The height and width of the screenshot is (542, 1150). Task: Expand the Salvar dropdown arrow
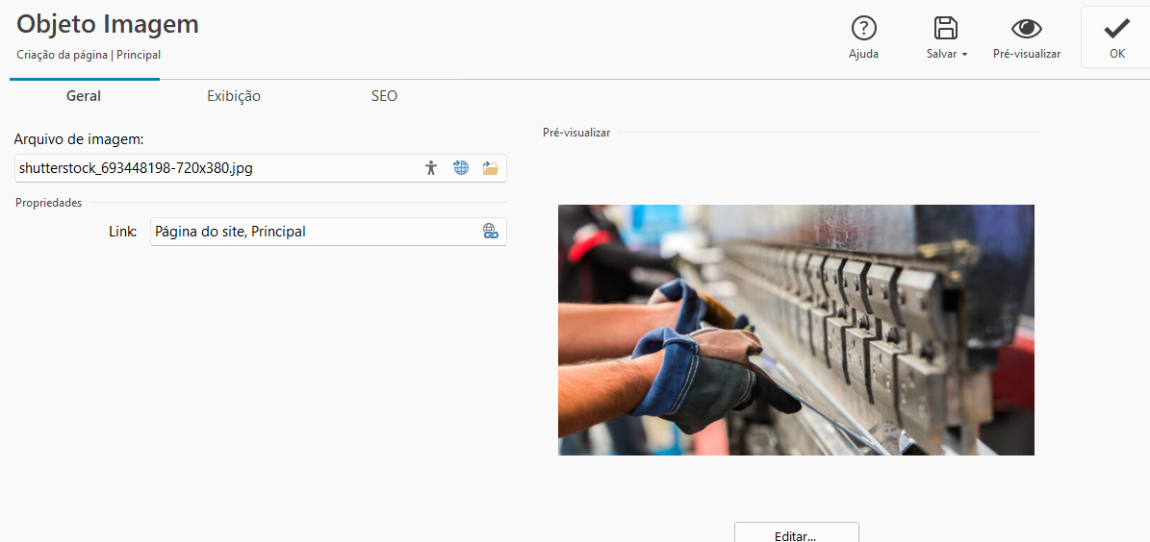click(964, 55)
